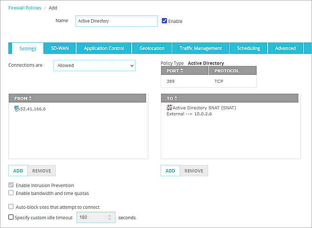Open the Traffic Management tab
The height and width of the screenshot is (228, 312).
(200, 48)
